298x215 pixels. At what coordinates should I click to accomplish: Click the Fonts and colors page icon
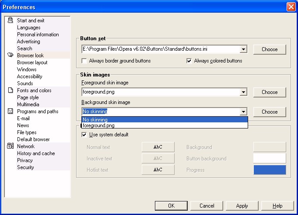pyautogui.click(x=11, y=90)
